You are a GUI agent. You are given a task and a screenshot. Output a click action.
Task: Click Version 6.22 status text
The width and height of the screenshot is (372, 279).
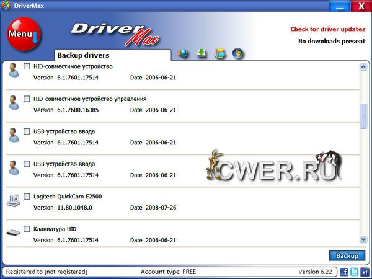(315, 272)
